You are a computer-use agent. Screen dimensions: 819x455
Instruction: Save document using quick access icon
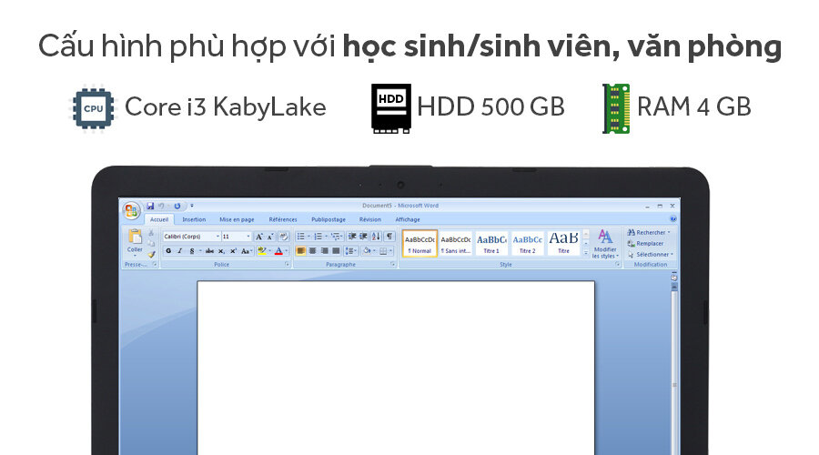tap(150, 207)
